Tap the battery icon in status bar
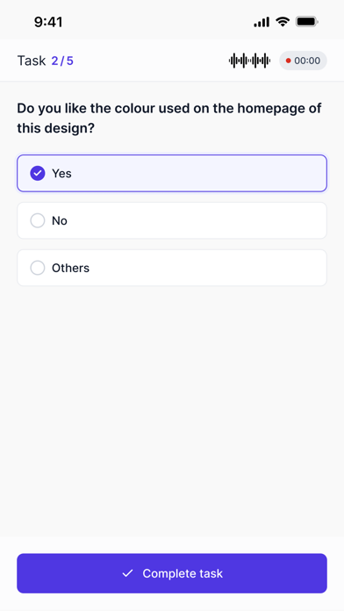The width and height of the screenshot is (344, 611). (x=306, y=22)
